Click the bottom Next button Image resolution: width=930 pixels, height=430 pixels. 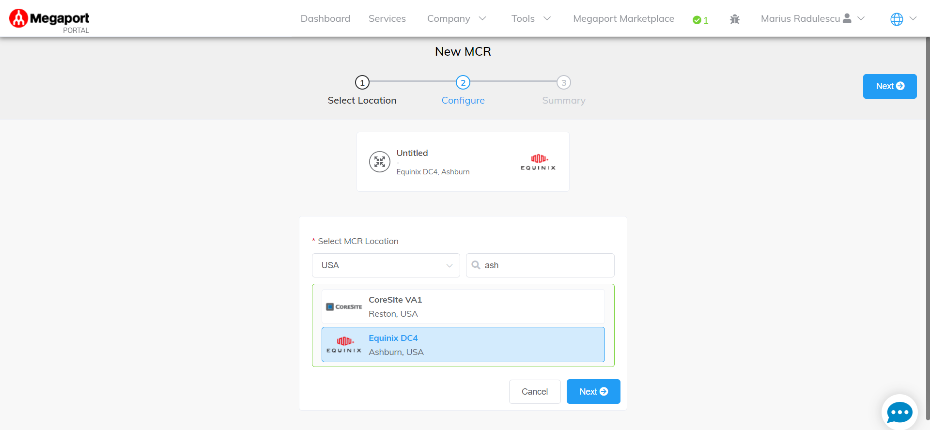593,392
